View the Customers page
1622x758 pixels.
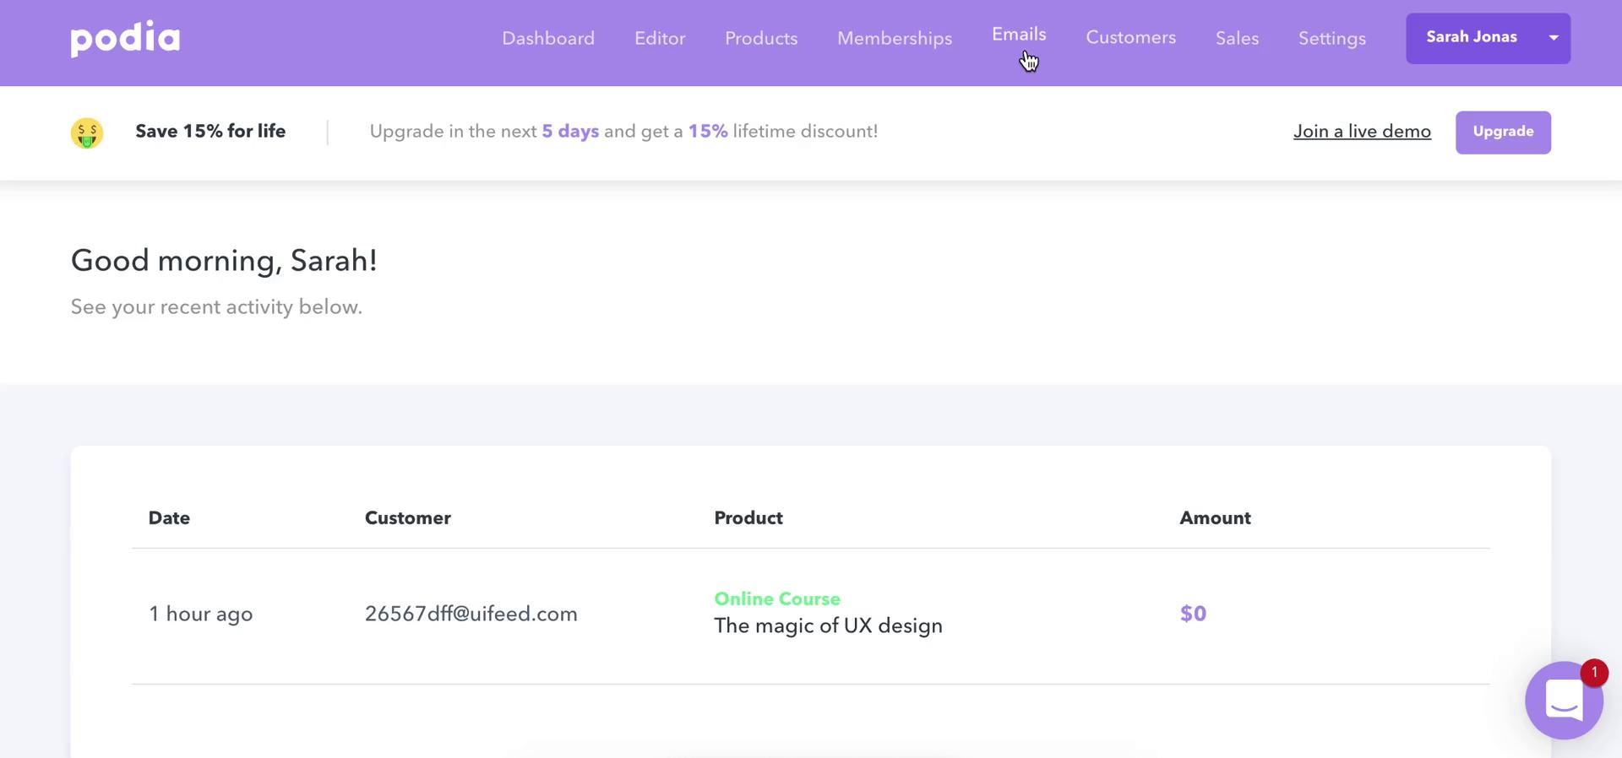click(1130, 37)
